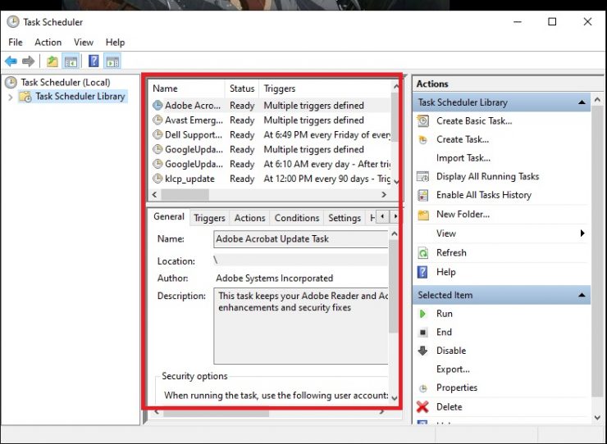Switch to the Actions tab

[249, 218]
